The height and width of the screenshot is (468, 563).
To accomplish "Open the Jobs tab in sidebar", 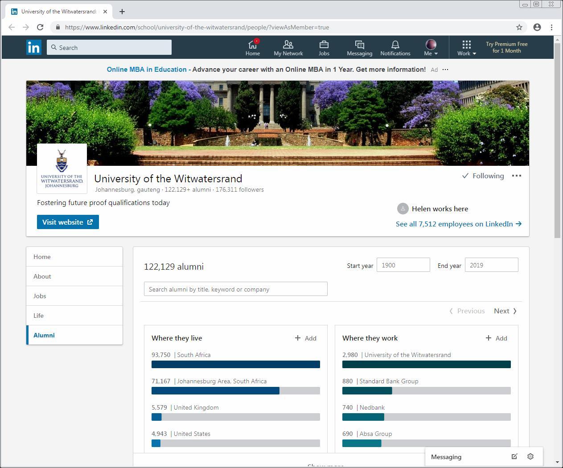I will click(x=74, y=296).
